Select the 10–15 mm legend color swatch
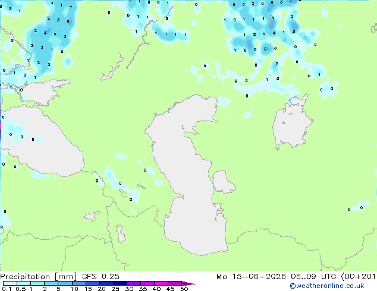The width and height of the screenshot is (377, 291). coord(78,283)
